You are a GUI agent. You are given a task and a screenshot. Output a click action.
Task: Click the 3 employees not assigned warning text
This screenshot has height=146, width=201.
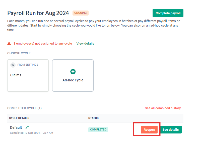tap(43, 43)
